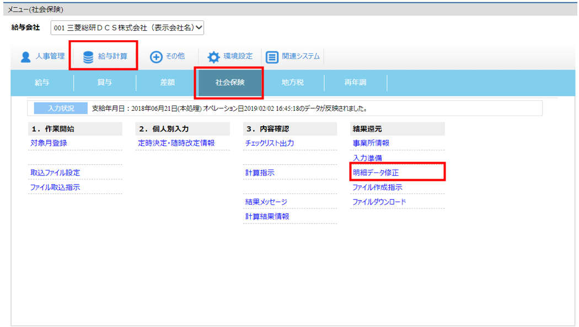Switch to the 地方税 tab

293,82
